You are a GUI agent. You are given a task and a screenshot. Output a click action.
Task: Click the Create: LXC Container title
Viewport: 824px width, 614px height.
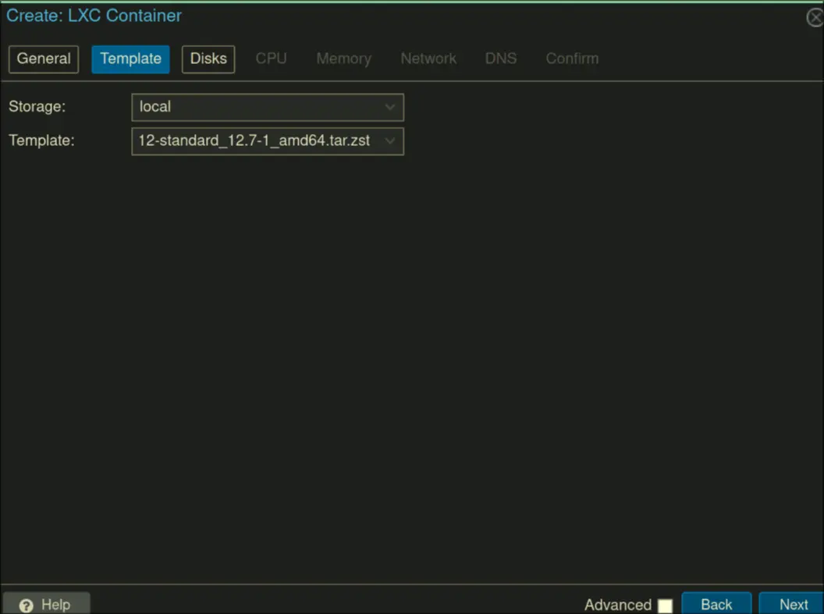point(94,16)
